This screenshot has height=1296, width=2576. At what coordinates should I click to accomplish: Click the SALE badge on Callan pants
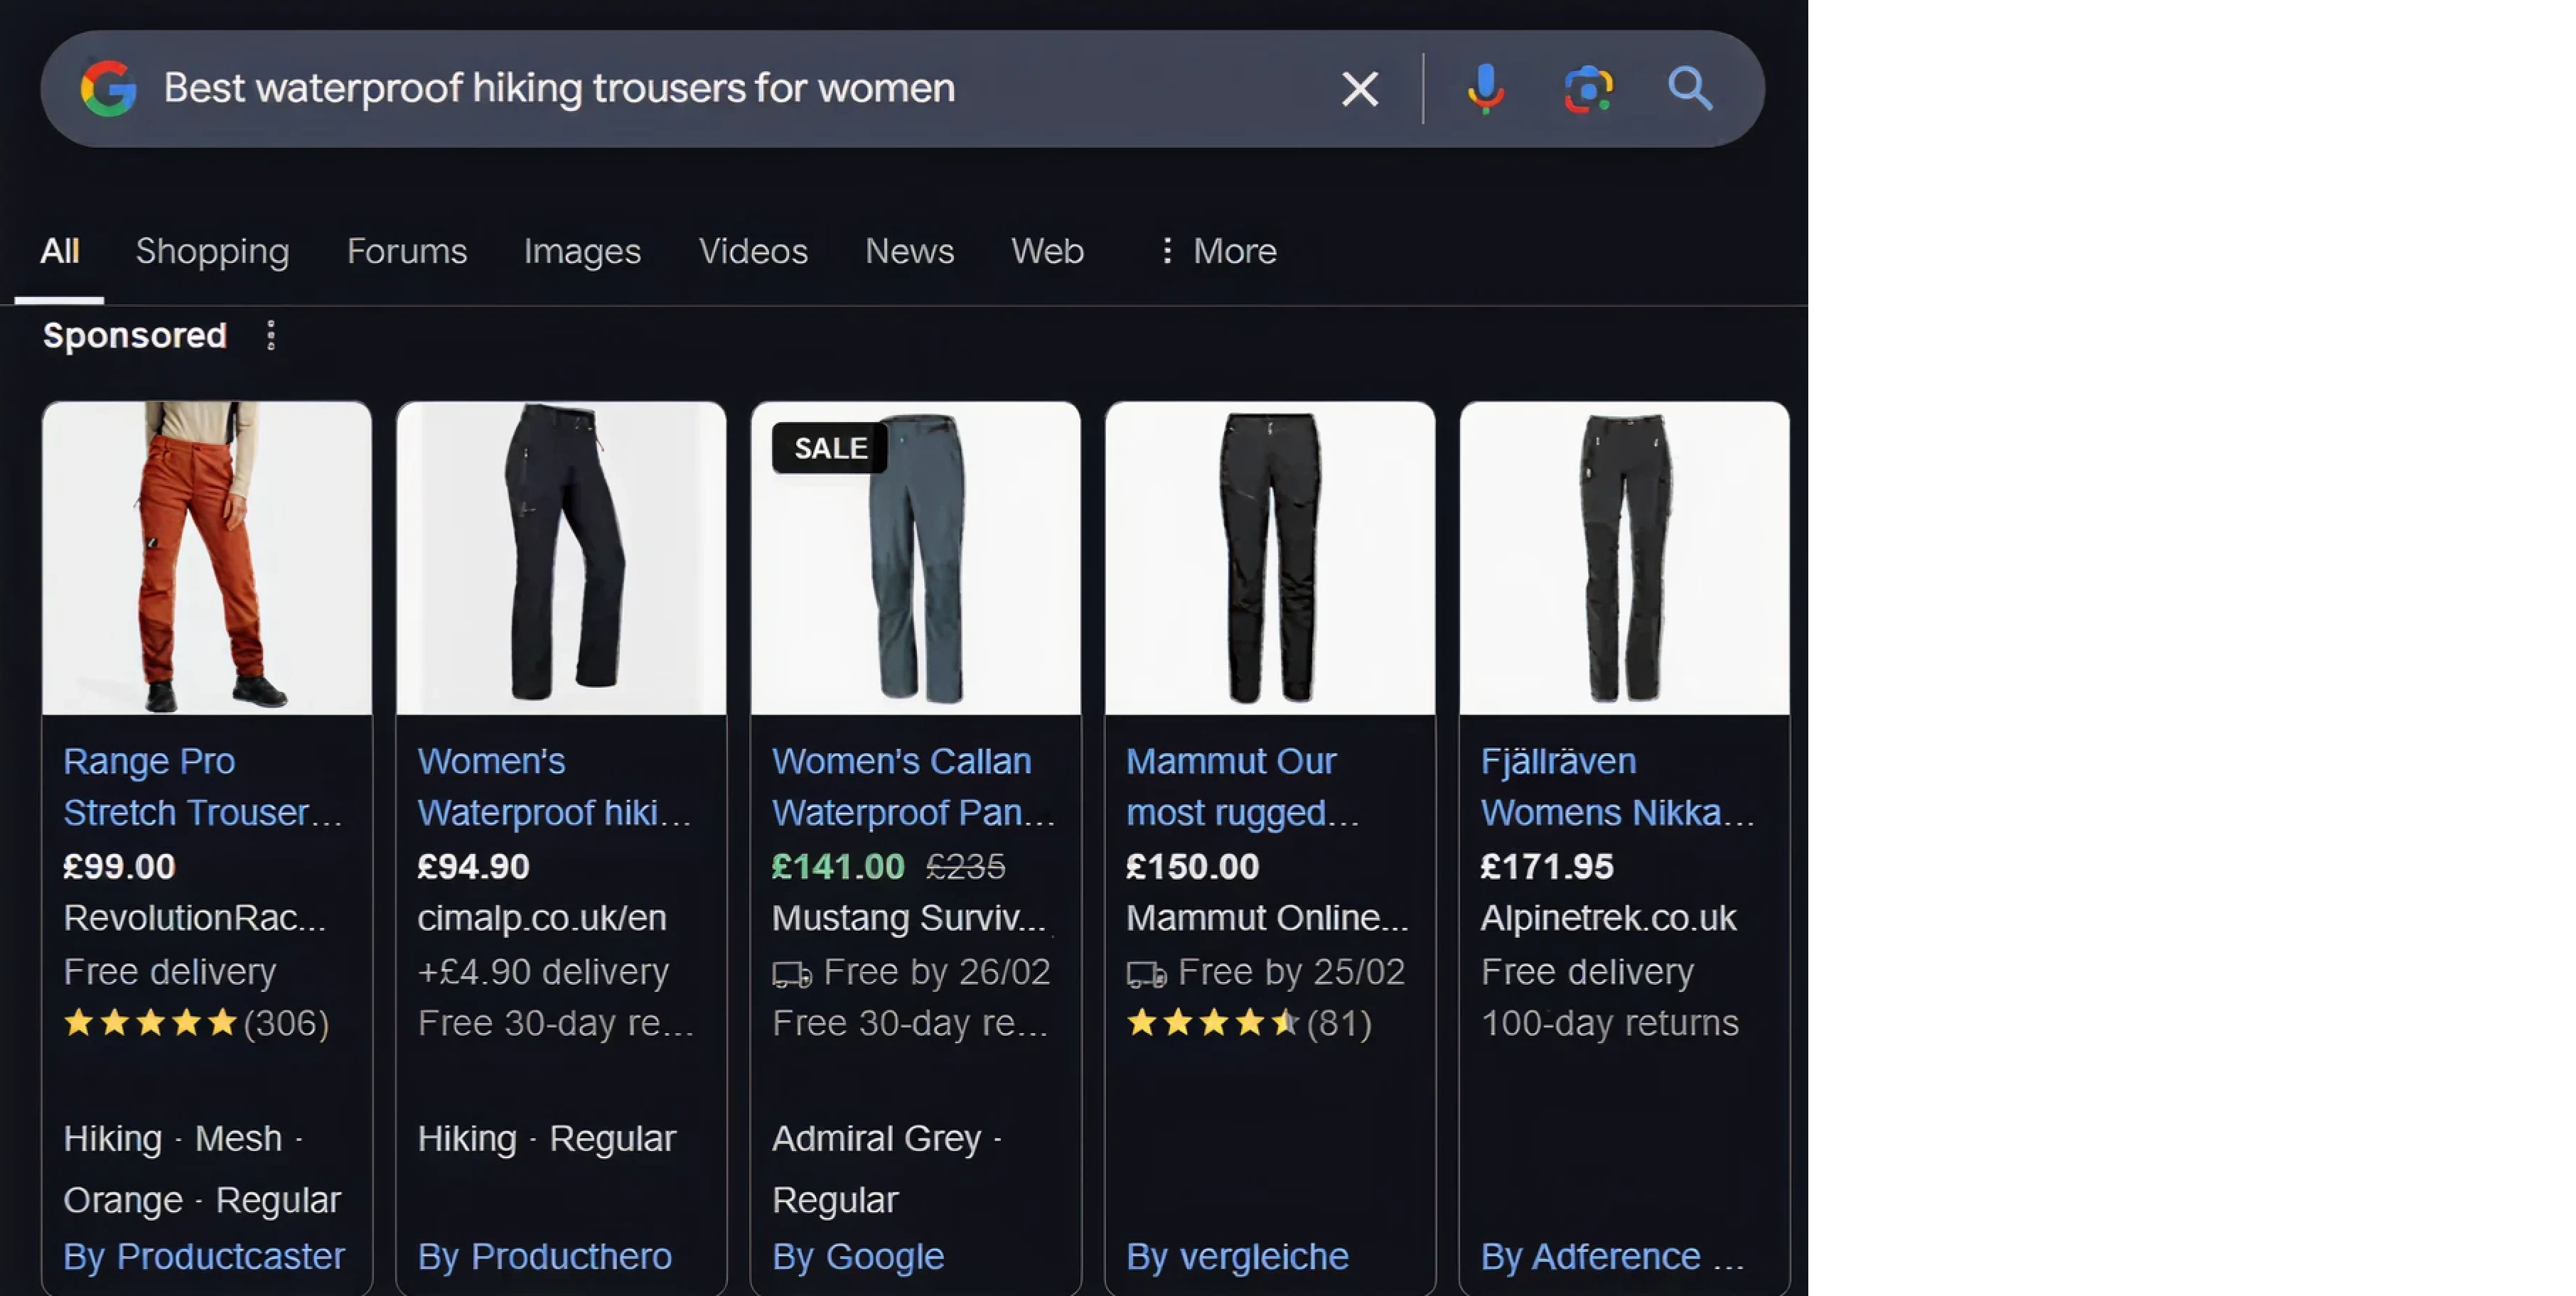coord(830,448)
